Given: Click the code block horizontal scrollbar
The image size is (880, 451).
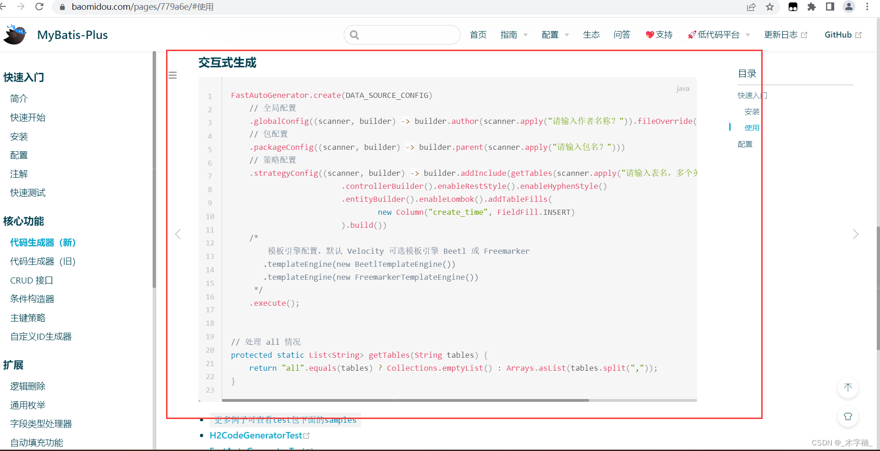Looking at the screenshot, I should pyautogui.click(x=405, y=400).
